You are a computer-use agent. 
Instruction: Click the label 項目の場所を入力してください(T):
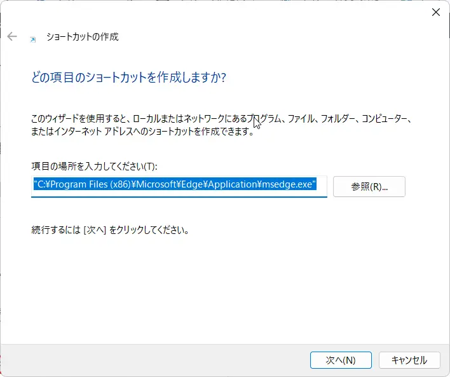(x=94, y=166)
